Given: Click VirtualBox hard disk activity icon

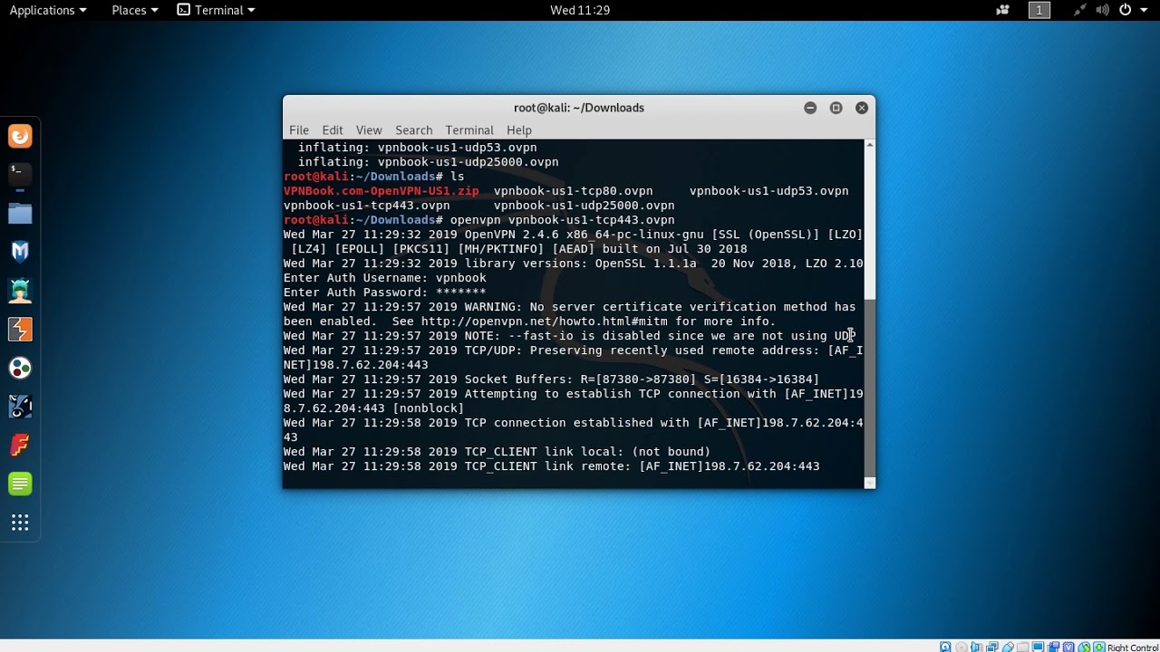Looking at the screenshot, I should coord(945,647).
